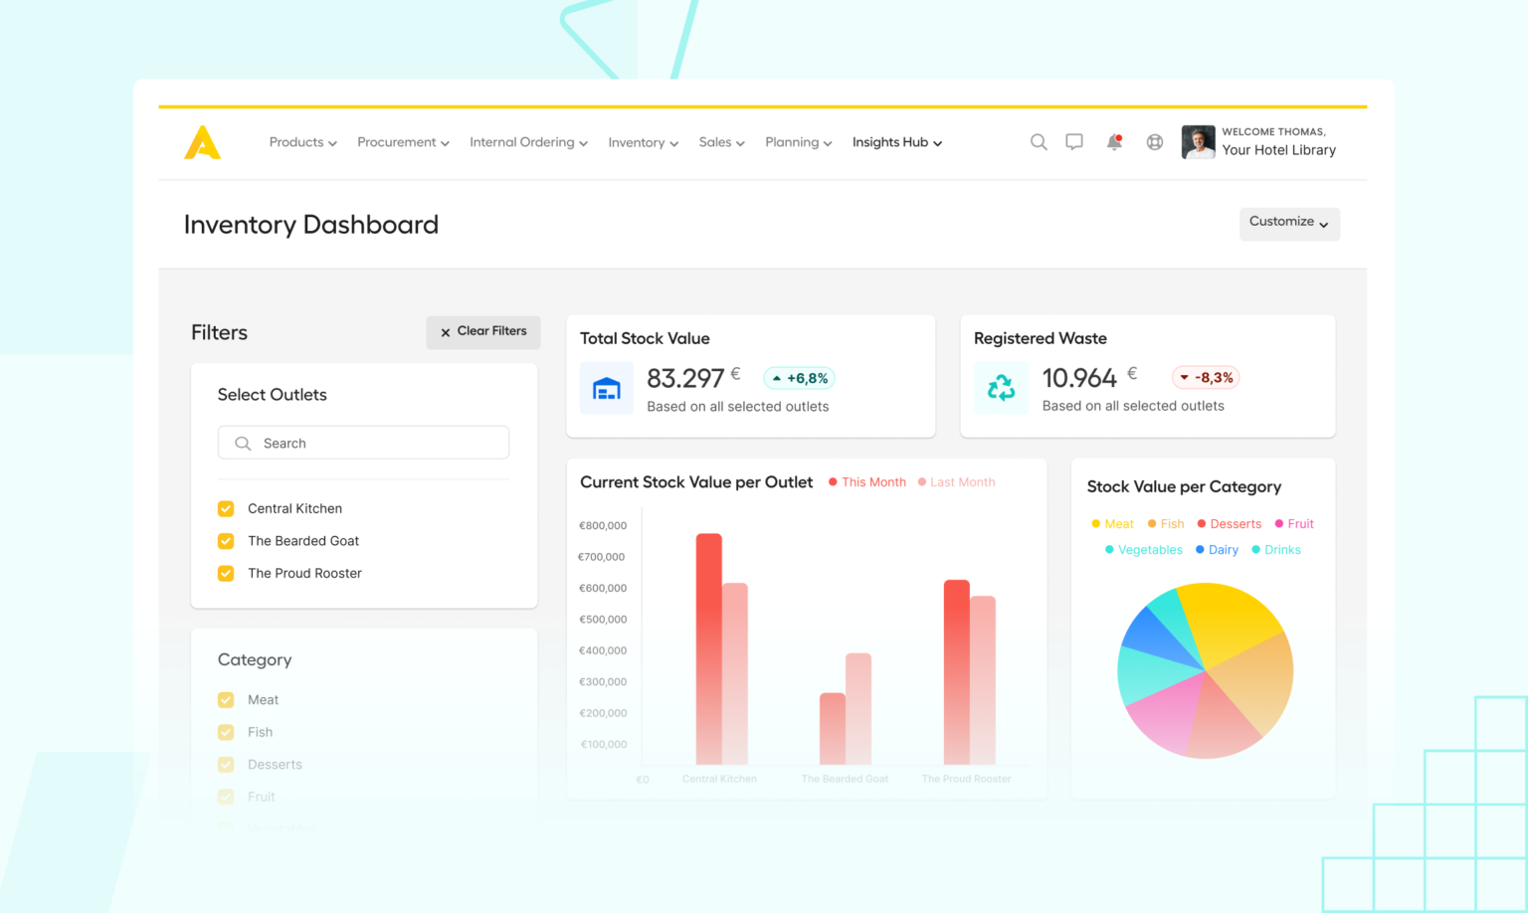This screenshot has width=1528, height=913.
Task: Select the Insights Hub menu item
Action: click(891, 142)
